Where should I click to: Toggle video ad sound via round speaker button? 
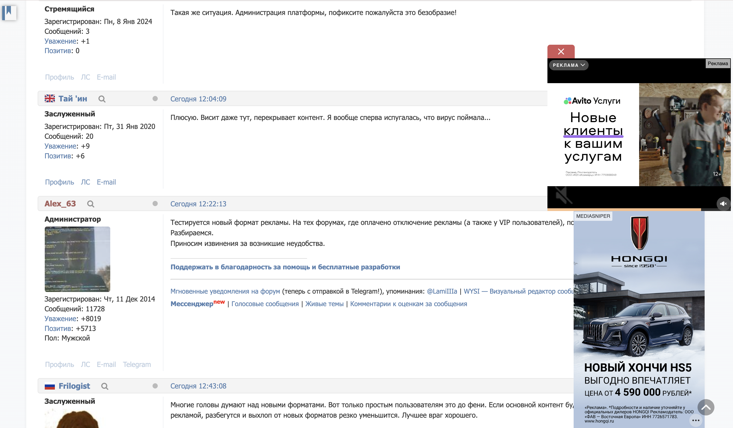pos(723,203)
